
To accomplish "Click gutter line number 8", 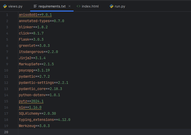I will click(x=7, y=58).
